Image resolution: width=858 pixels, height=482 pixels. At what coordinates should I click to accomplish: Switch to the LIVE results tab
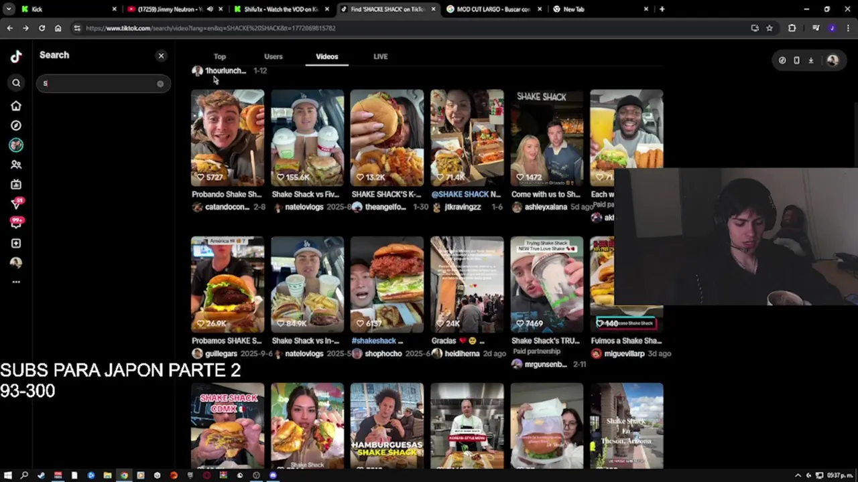(x=381, y=57)
